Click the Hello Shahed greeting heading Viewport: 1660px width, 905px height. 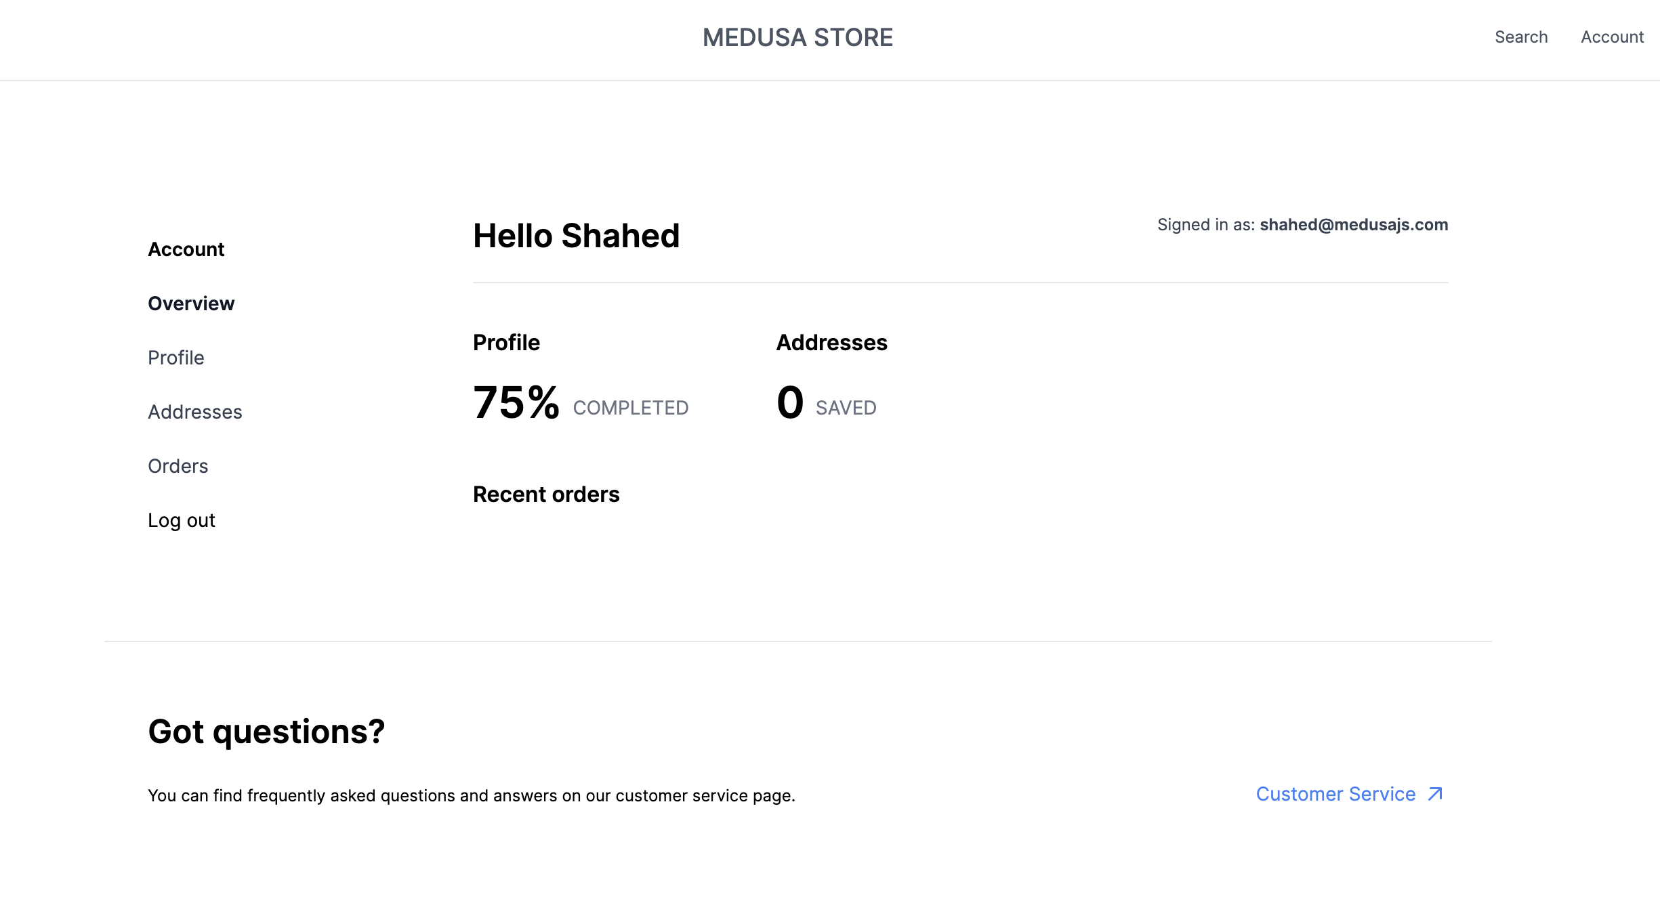point(577,236)
